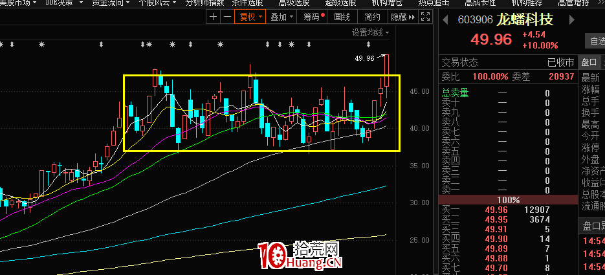Screen dimensions: 605x275
Task: Click the 卖一 order row
Action: [508, 190]
